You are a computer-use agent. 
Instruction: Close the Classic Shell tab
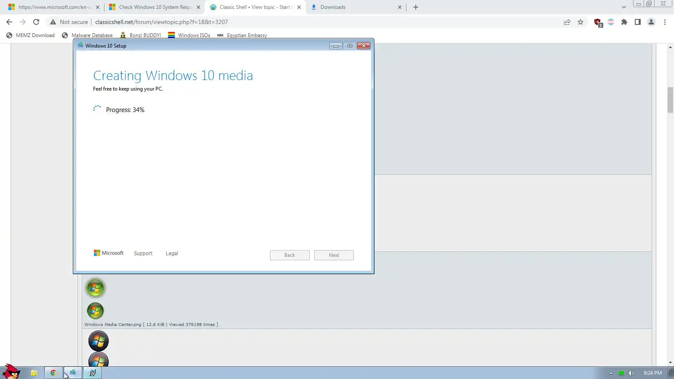[x=299, y=7]
